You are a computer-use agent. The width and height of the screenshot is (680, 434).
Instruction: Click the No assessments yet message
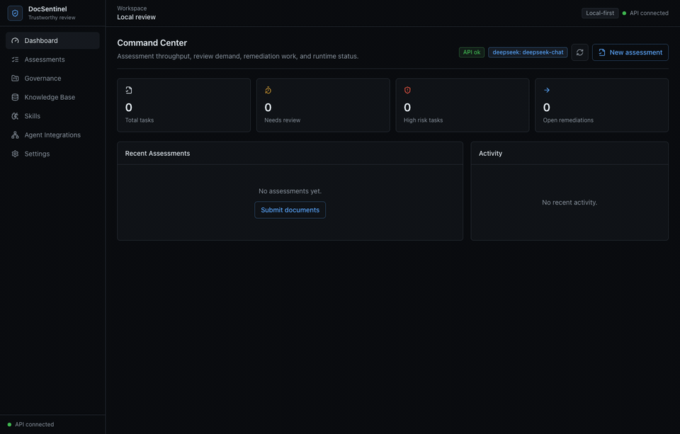tap(290, 191)
